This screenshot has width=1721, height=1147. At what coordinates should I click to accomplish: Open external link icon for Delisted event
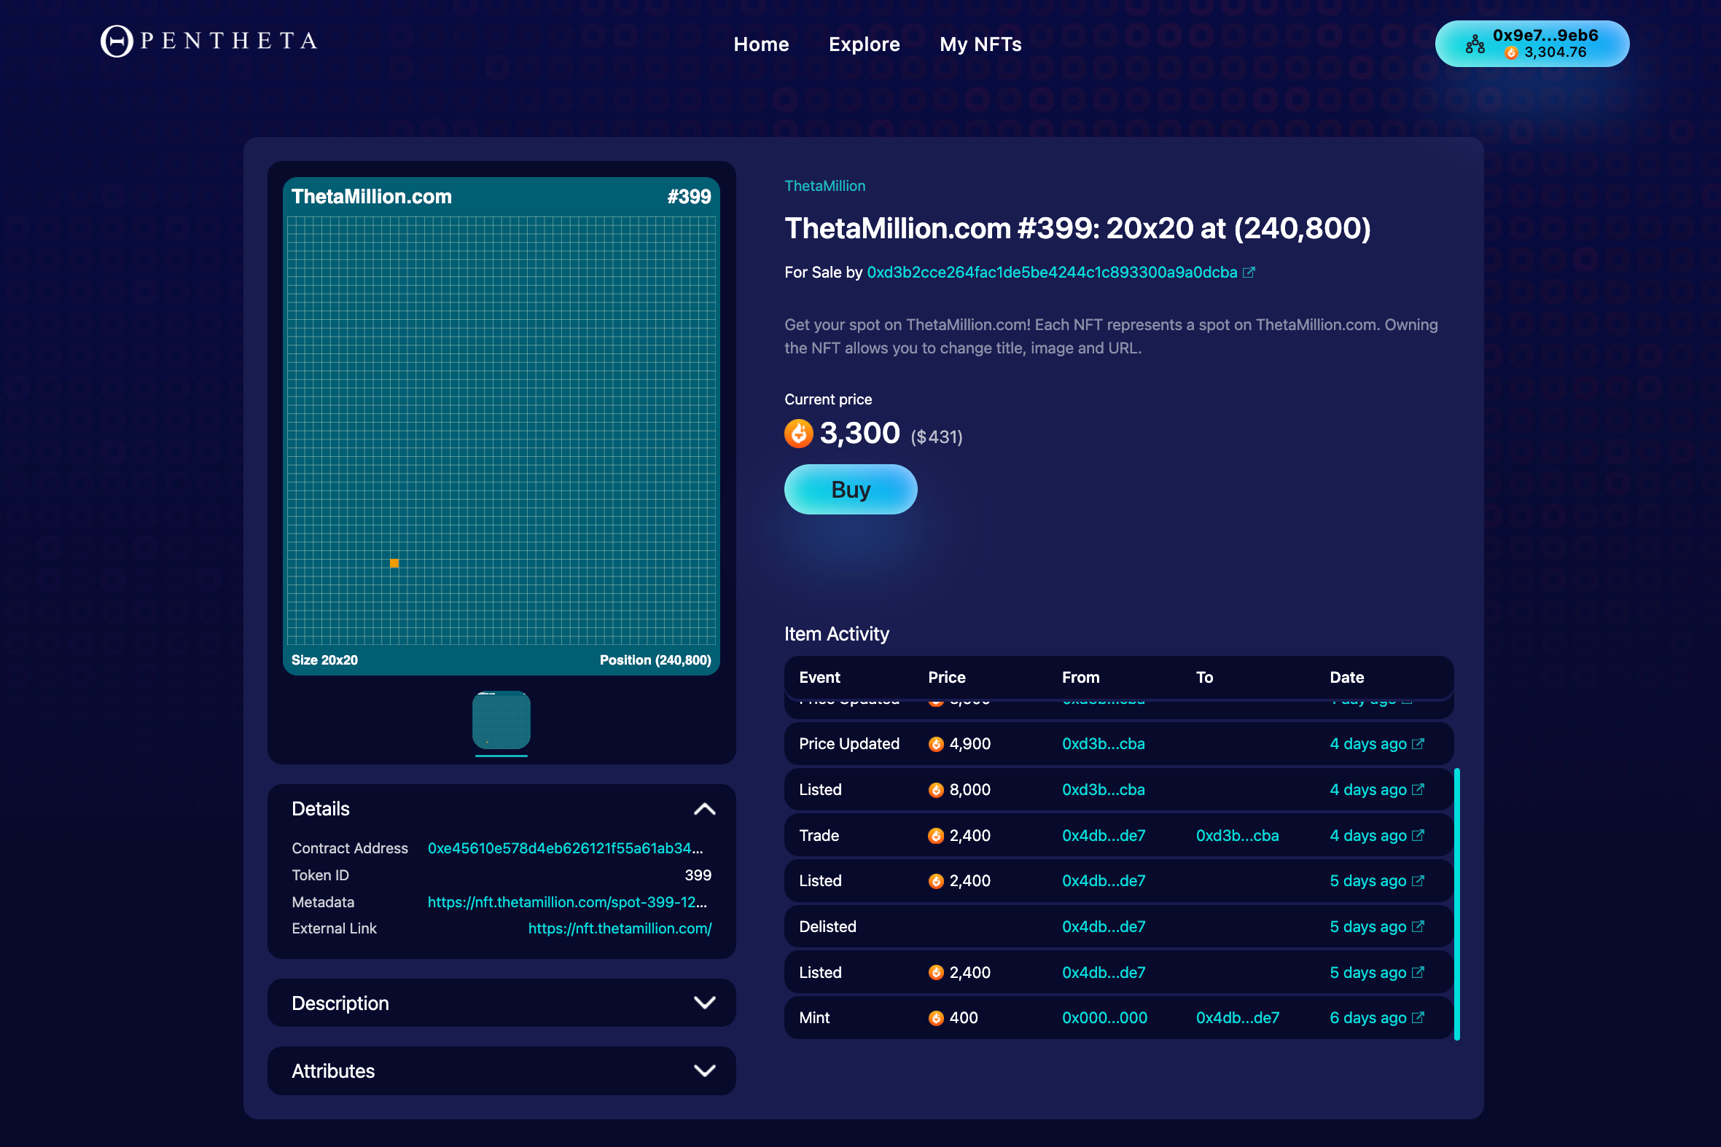pos(1418,927)
